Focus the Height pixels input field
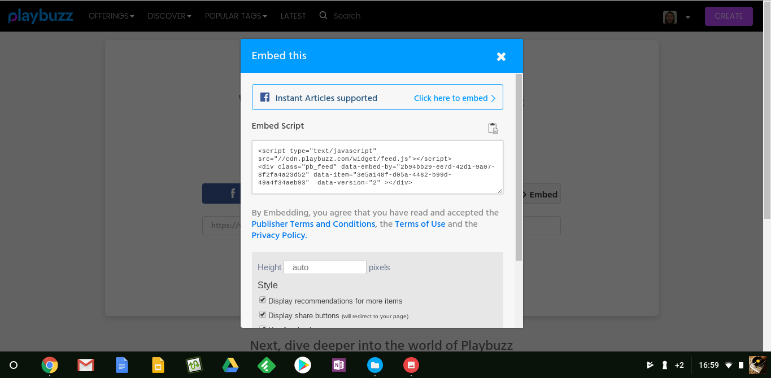771x378 pixels. (325, 267)
